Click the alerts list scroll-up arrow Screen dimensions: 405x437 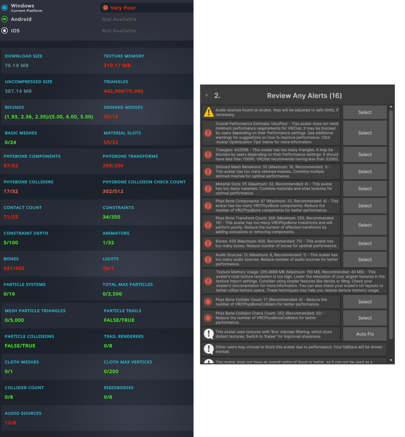[x=391, y=107]
